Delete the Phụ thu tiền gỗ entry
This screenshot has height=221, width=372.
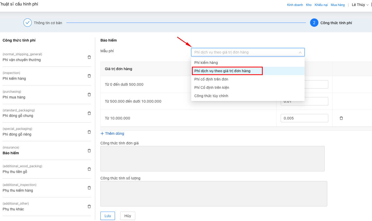[x=89, y=169]
